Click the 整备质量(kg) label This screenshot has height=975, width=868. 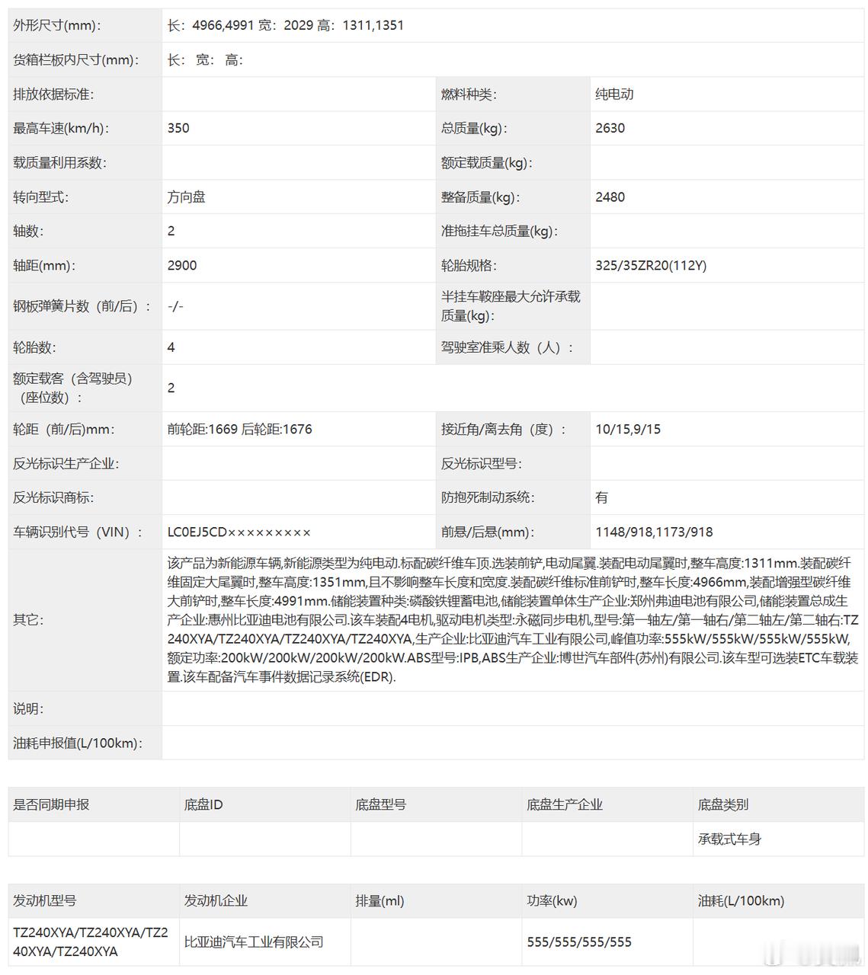coord(480,197)
